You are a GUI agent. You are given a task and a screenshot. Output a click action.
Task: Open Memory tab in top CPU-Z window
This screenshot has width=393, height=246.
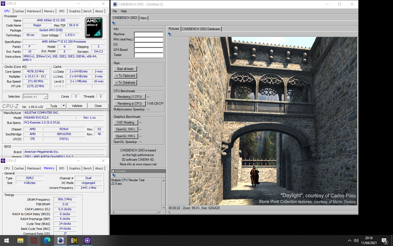point(49,11)
